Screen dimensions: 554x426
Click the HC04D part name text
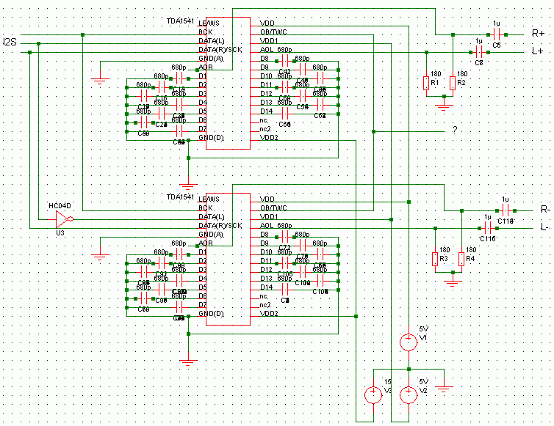[60, 205]
